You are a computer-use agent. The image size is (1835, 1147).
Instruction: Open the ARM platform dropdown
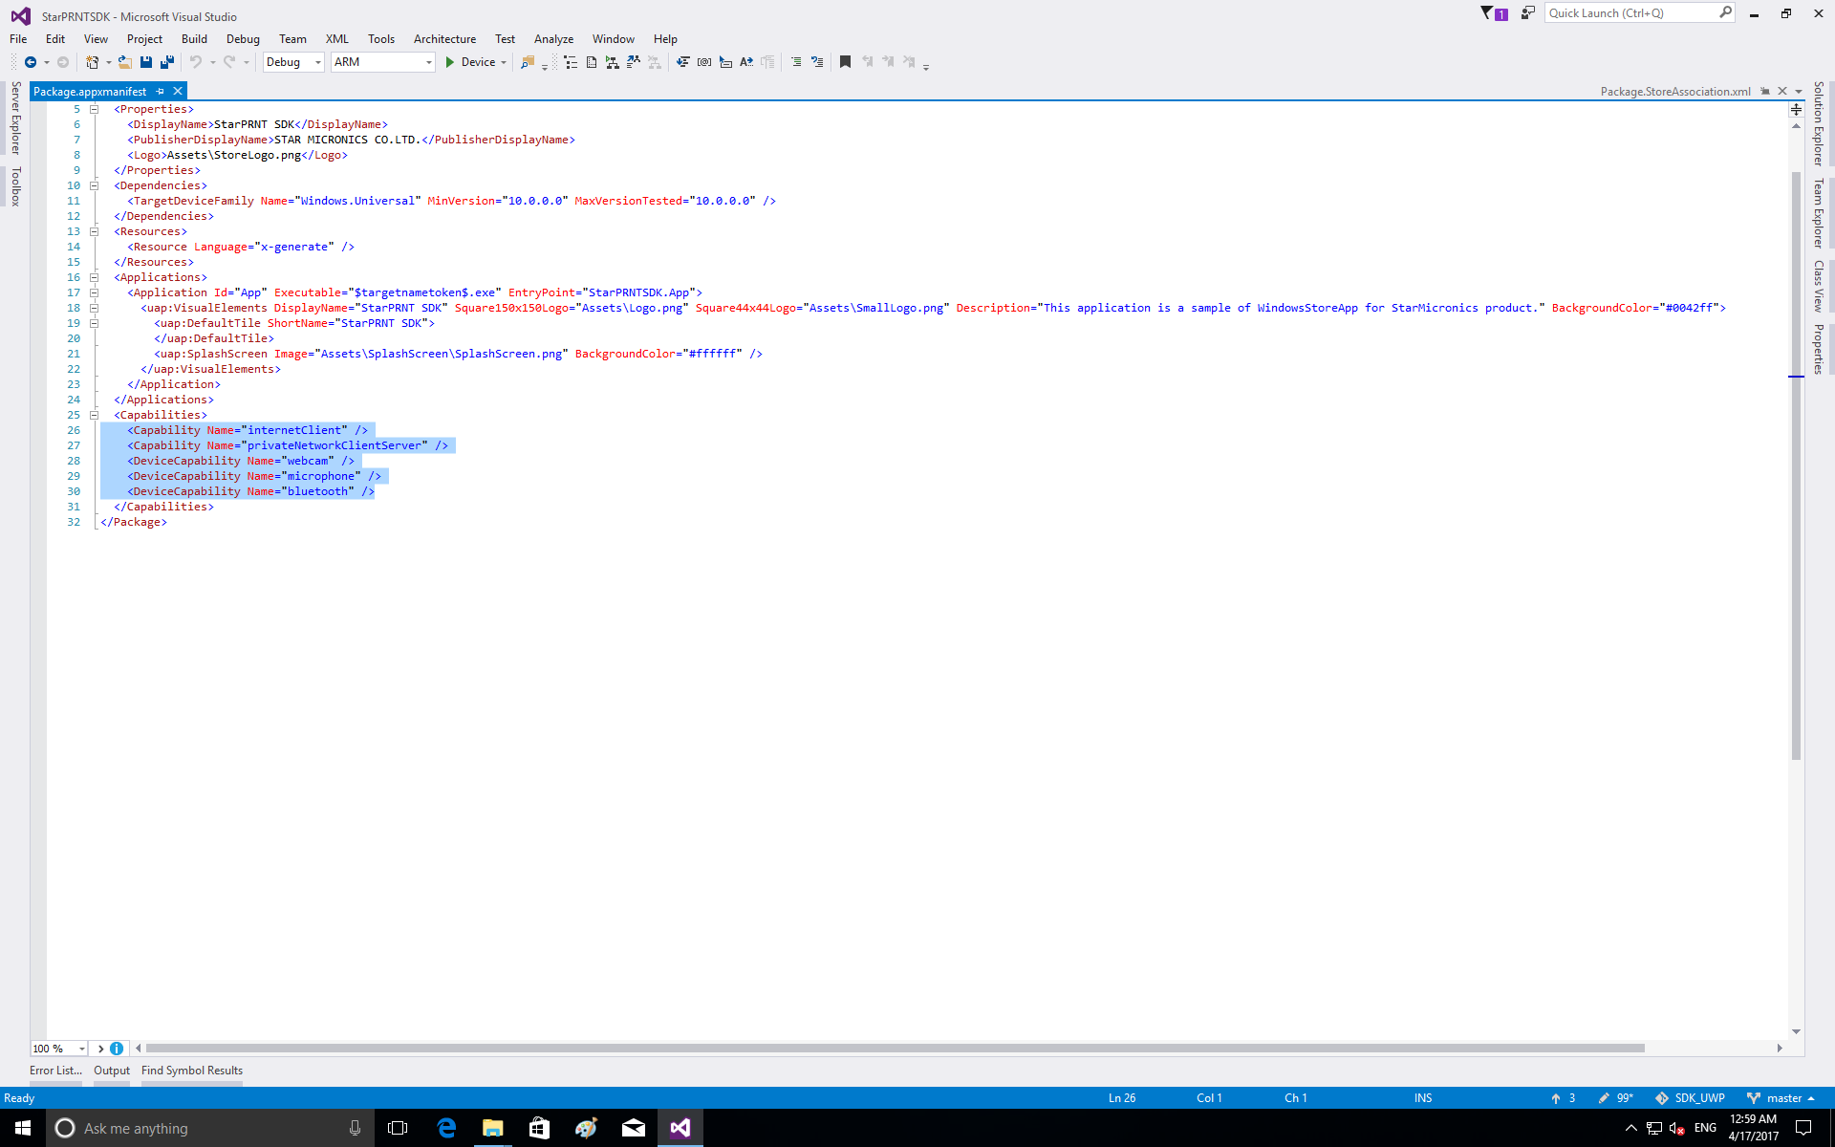(x=382, y=62)
